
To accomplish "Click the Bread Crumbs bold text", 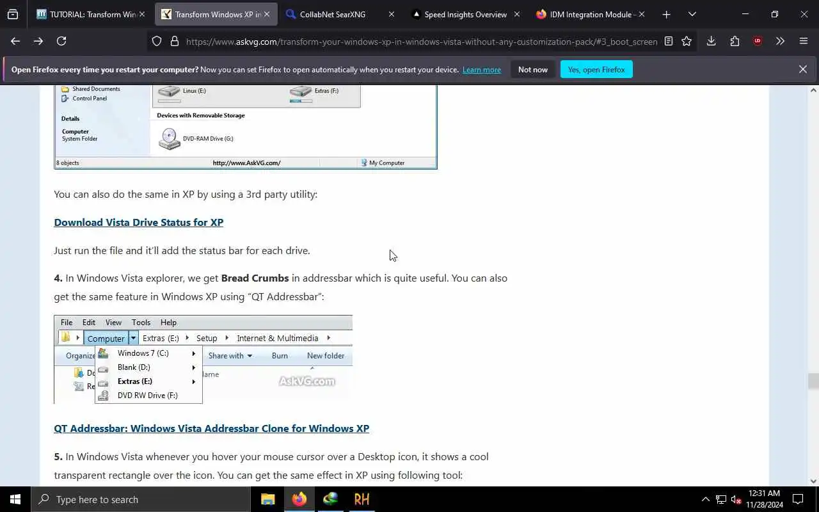I will 255,278.
